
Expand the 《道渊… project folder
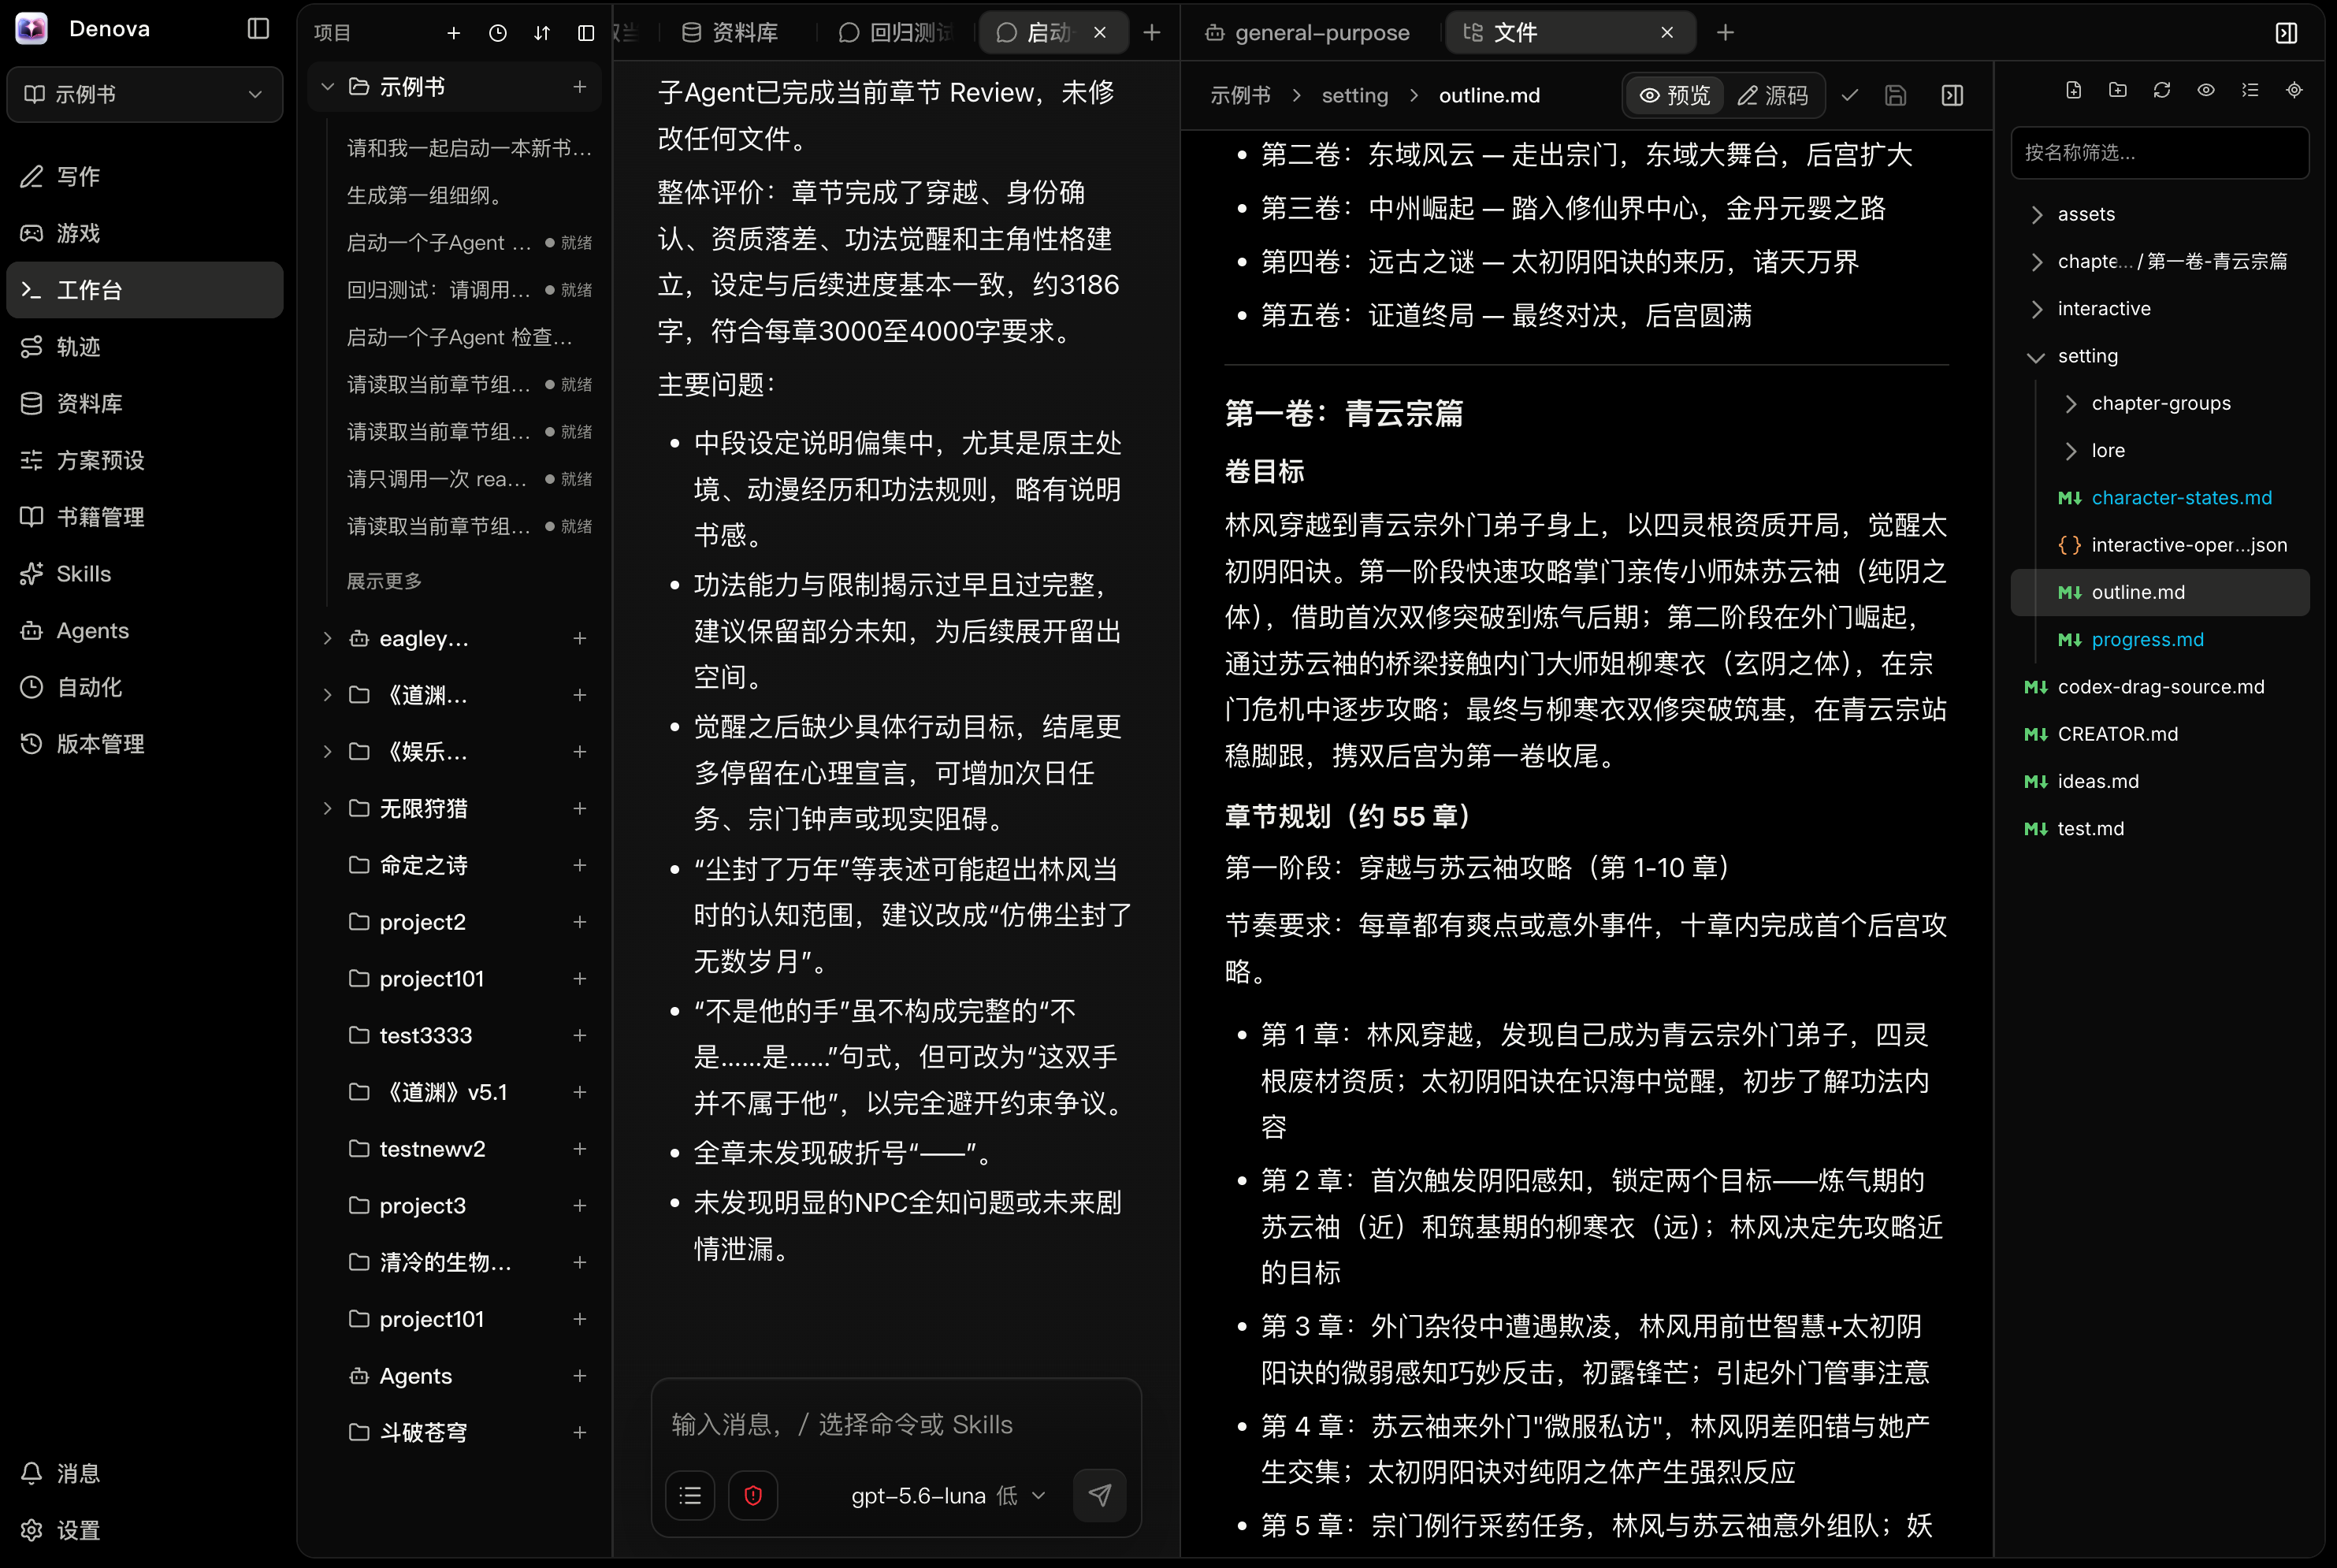(327, 695)
